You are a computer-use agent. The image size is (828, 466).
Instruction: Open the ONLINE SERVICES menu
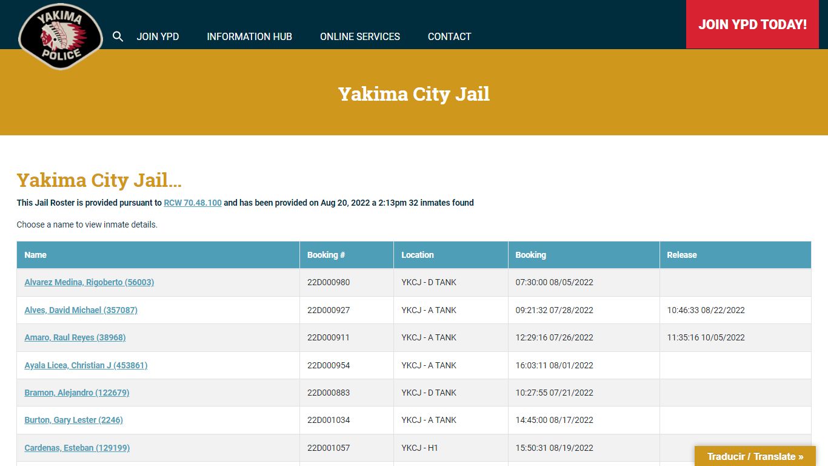tap(360, 36)
